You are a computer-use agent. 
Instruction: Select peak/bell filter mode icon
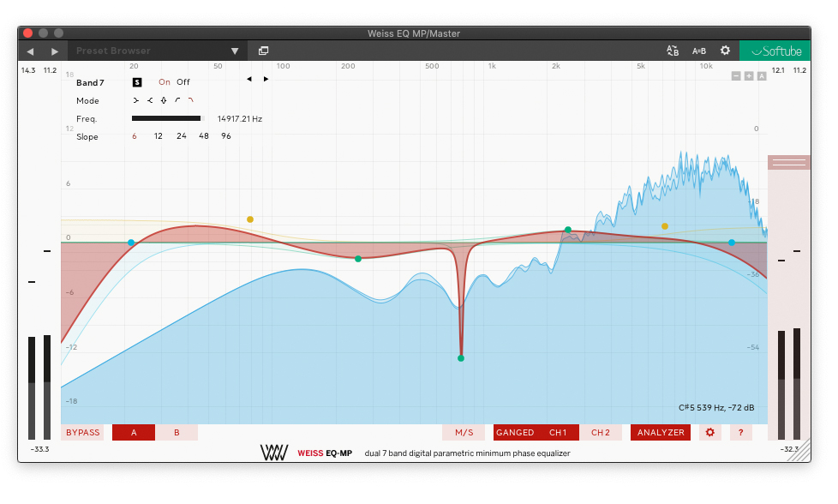point(164,100)
